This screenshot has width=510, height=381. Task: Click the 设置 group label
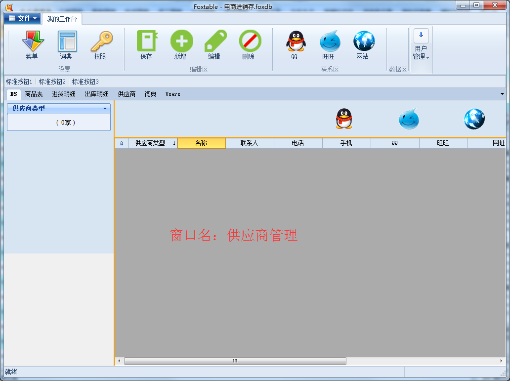(64, 69)
